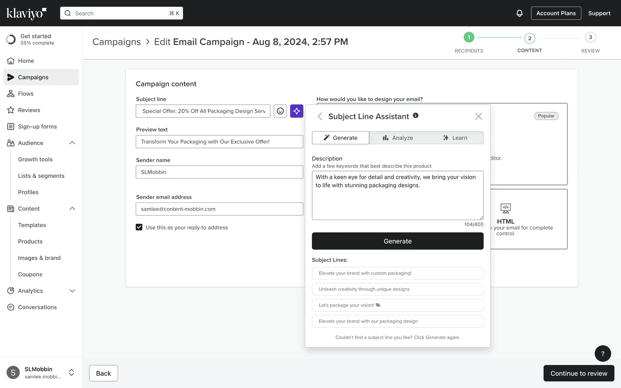The width and height of the screenshot is (621, 388).
Task: Switch to the Analyze tab
Action: pos(398,138)
